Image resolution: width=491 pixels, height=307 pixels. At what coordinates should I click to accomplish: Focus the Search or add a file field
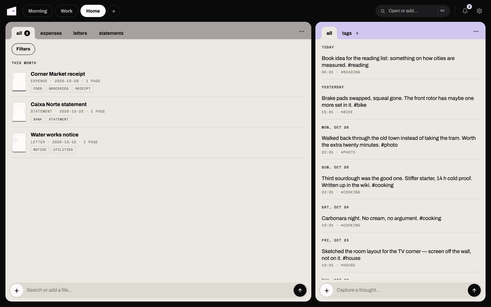pyautogui.click(x=158, y=290)
